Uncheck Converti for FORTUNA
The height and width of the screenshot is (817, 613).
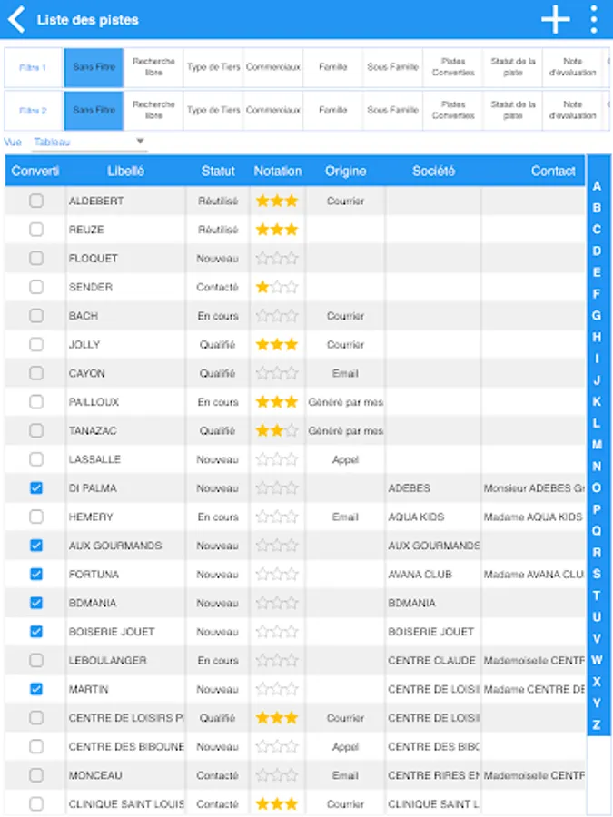coord(36,575)
